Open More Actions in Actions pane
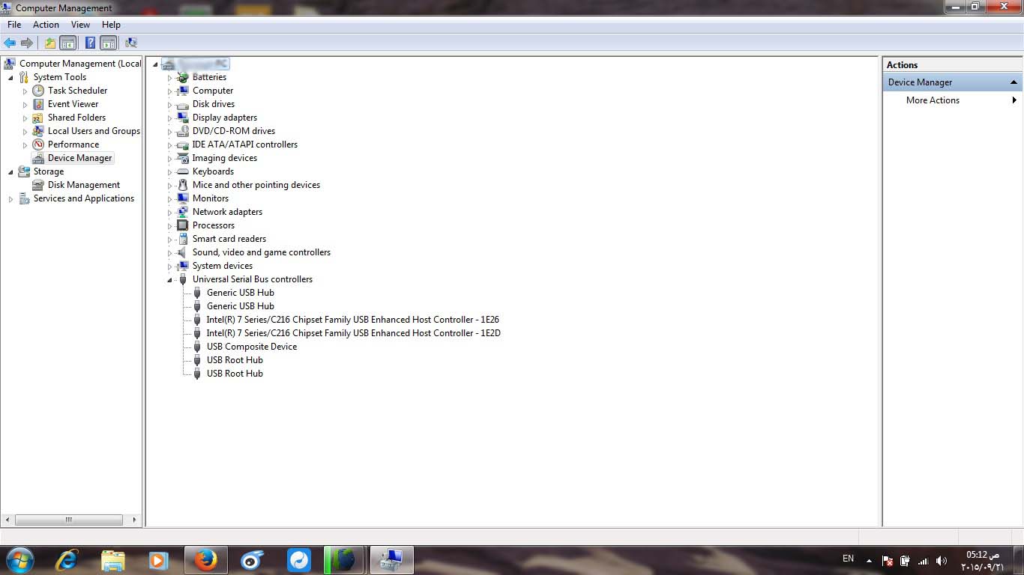This screenshot has width=1024, height=575. tap(933, 100)
